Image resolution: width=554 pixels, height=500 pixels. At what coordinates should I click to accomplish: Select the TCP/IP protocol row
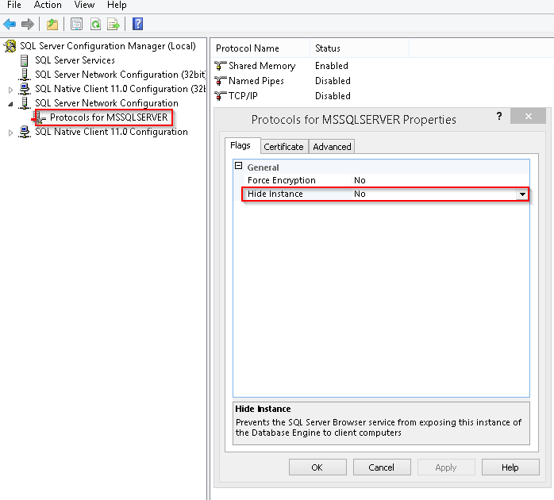point(283,96)
